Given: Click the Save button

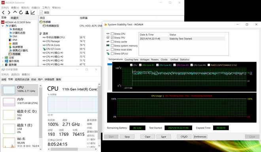Looking at the screenshot, I should pos(163,137).
